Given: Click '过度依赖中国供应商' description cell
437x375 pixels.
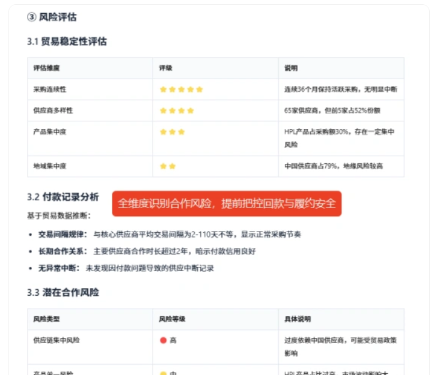Looking at the screenshot, I should [340, 347].
